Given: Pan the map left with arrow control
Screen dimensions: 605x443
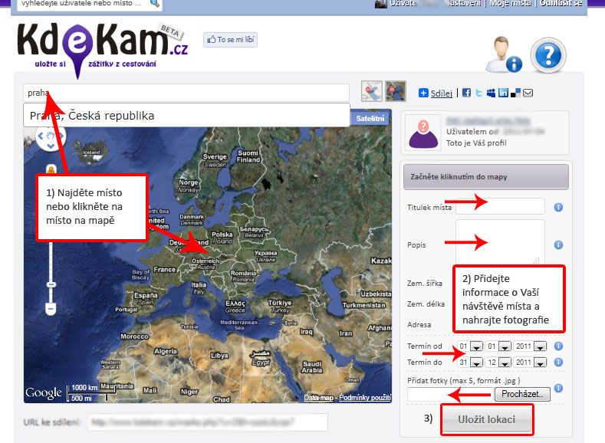Looking at the screenshot, I should click(41, 136).
